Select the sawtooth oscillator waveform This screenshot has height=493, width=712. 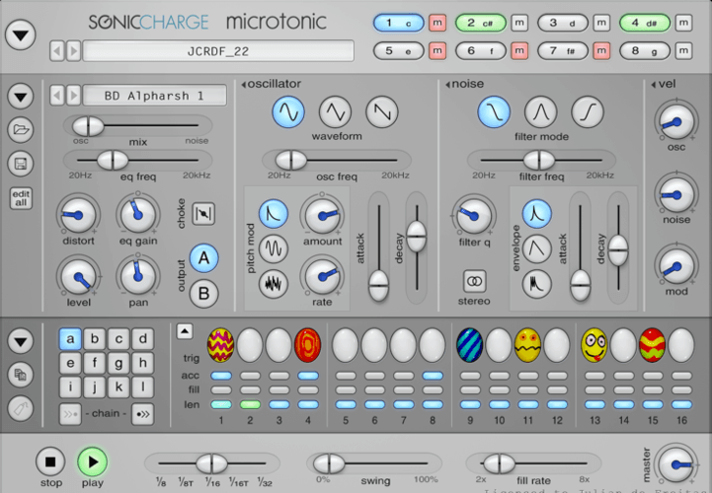point(382,111)
